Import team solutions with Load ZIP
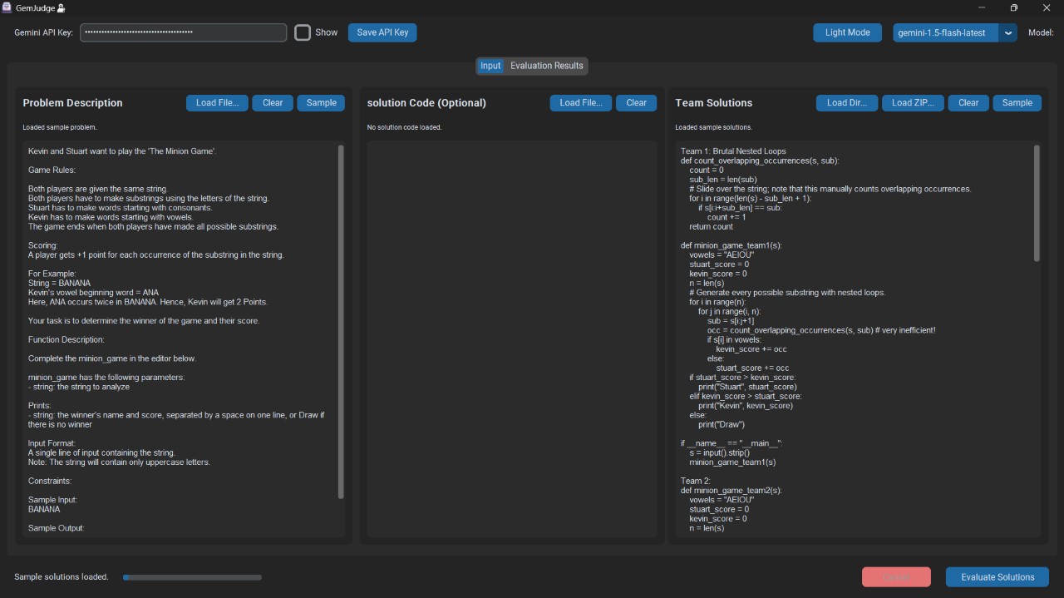The image size is (1064, 598). click(x=913, y=102)
